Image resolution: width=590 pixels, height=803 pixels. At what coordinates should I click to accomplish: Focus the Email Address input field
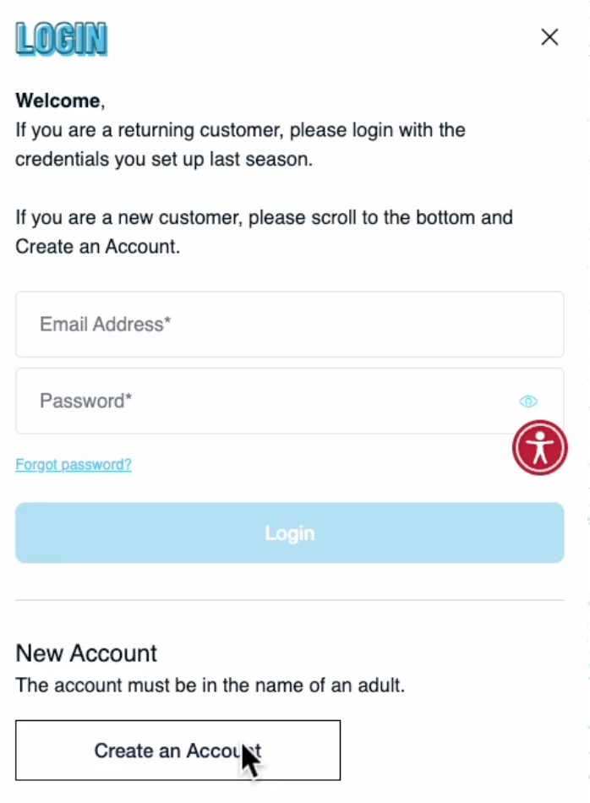coord(290,325)
